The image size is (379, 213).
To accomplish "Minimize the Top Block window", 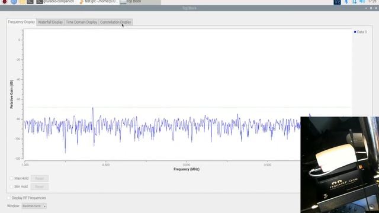I will [x=366, y=8].
